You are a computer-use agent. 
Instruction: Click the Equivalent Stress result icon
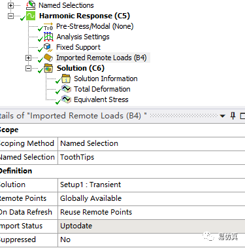click(x=66, y=99)
